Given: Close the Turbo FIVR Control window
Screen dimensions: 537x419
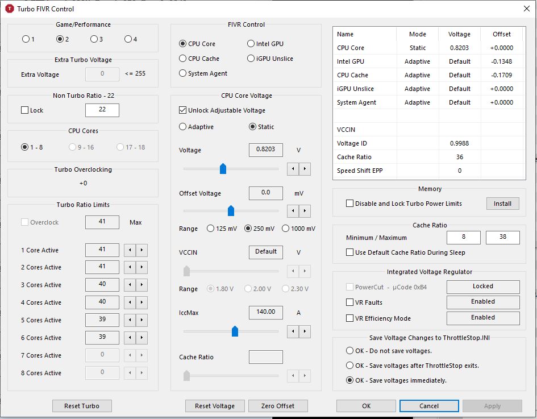Looking at the screenshot, I should click(x=527, y=9).
